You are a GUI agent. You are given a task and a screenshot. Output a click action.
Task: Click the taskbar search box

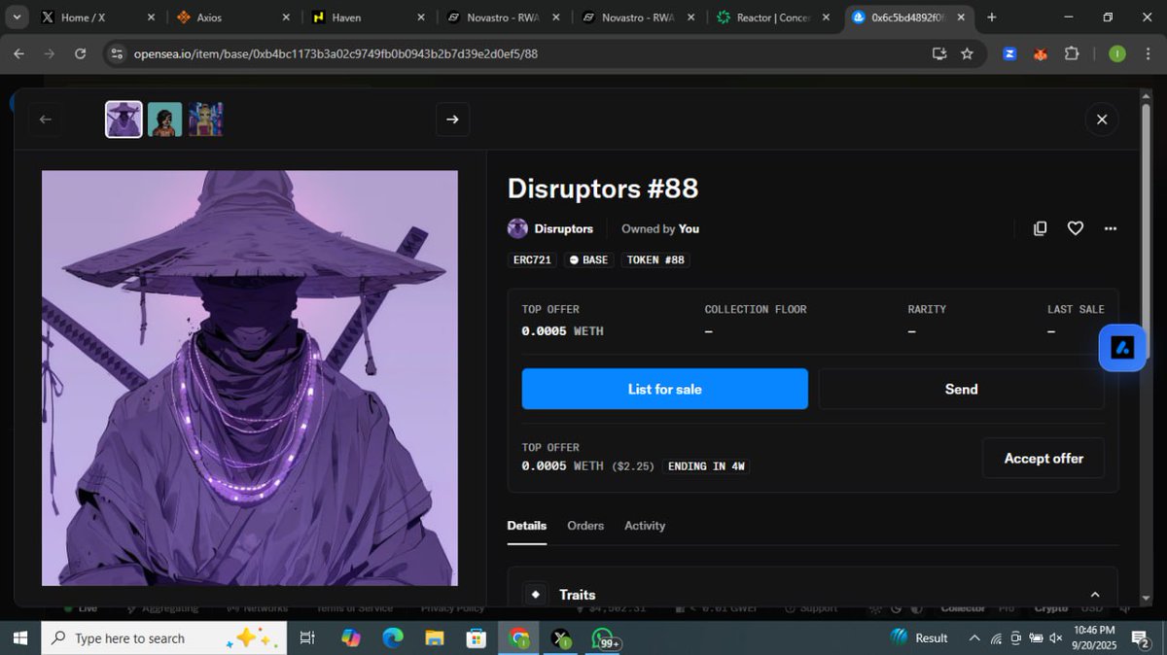coord(163,638)
